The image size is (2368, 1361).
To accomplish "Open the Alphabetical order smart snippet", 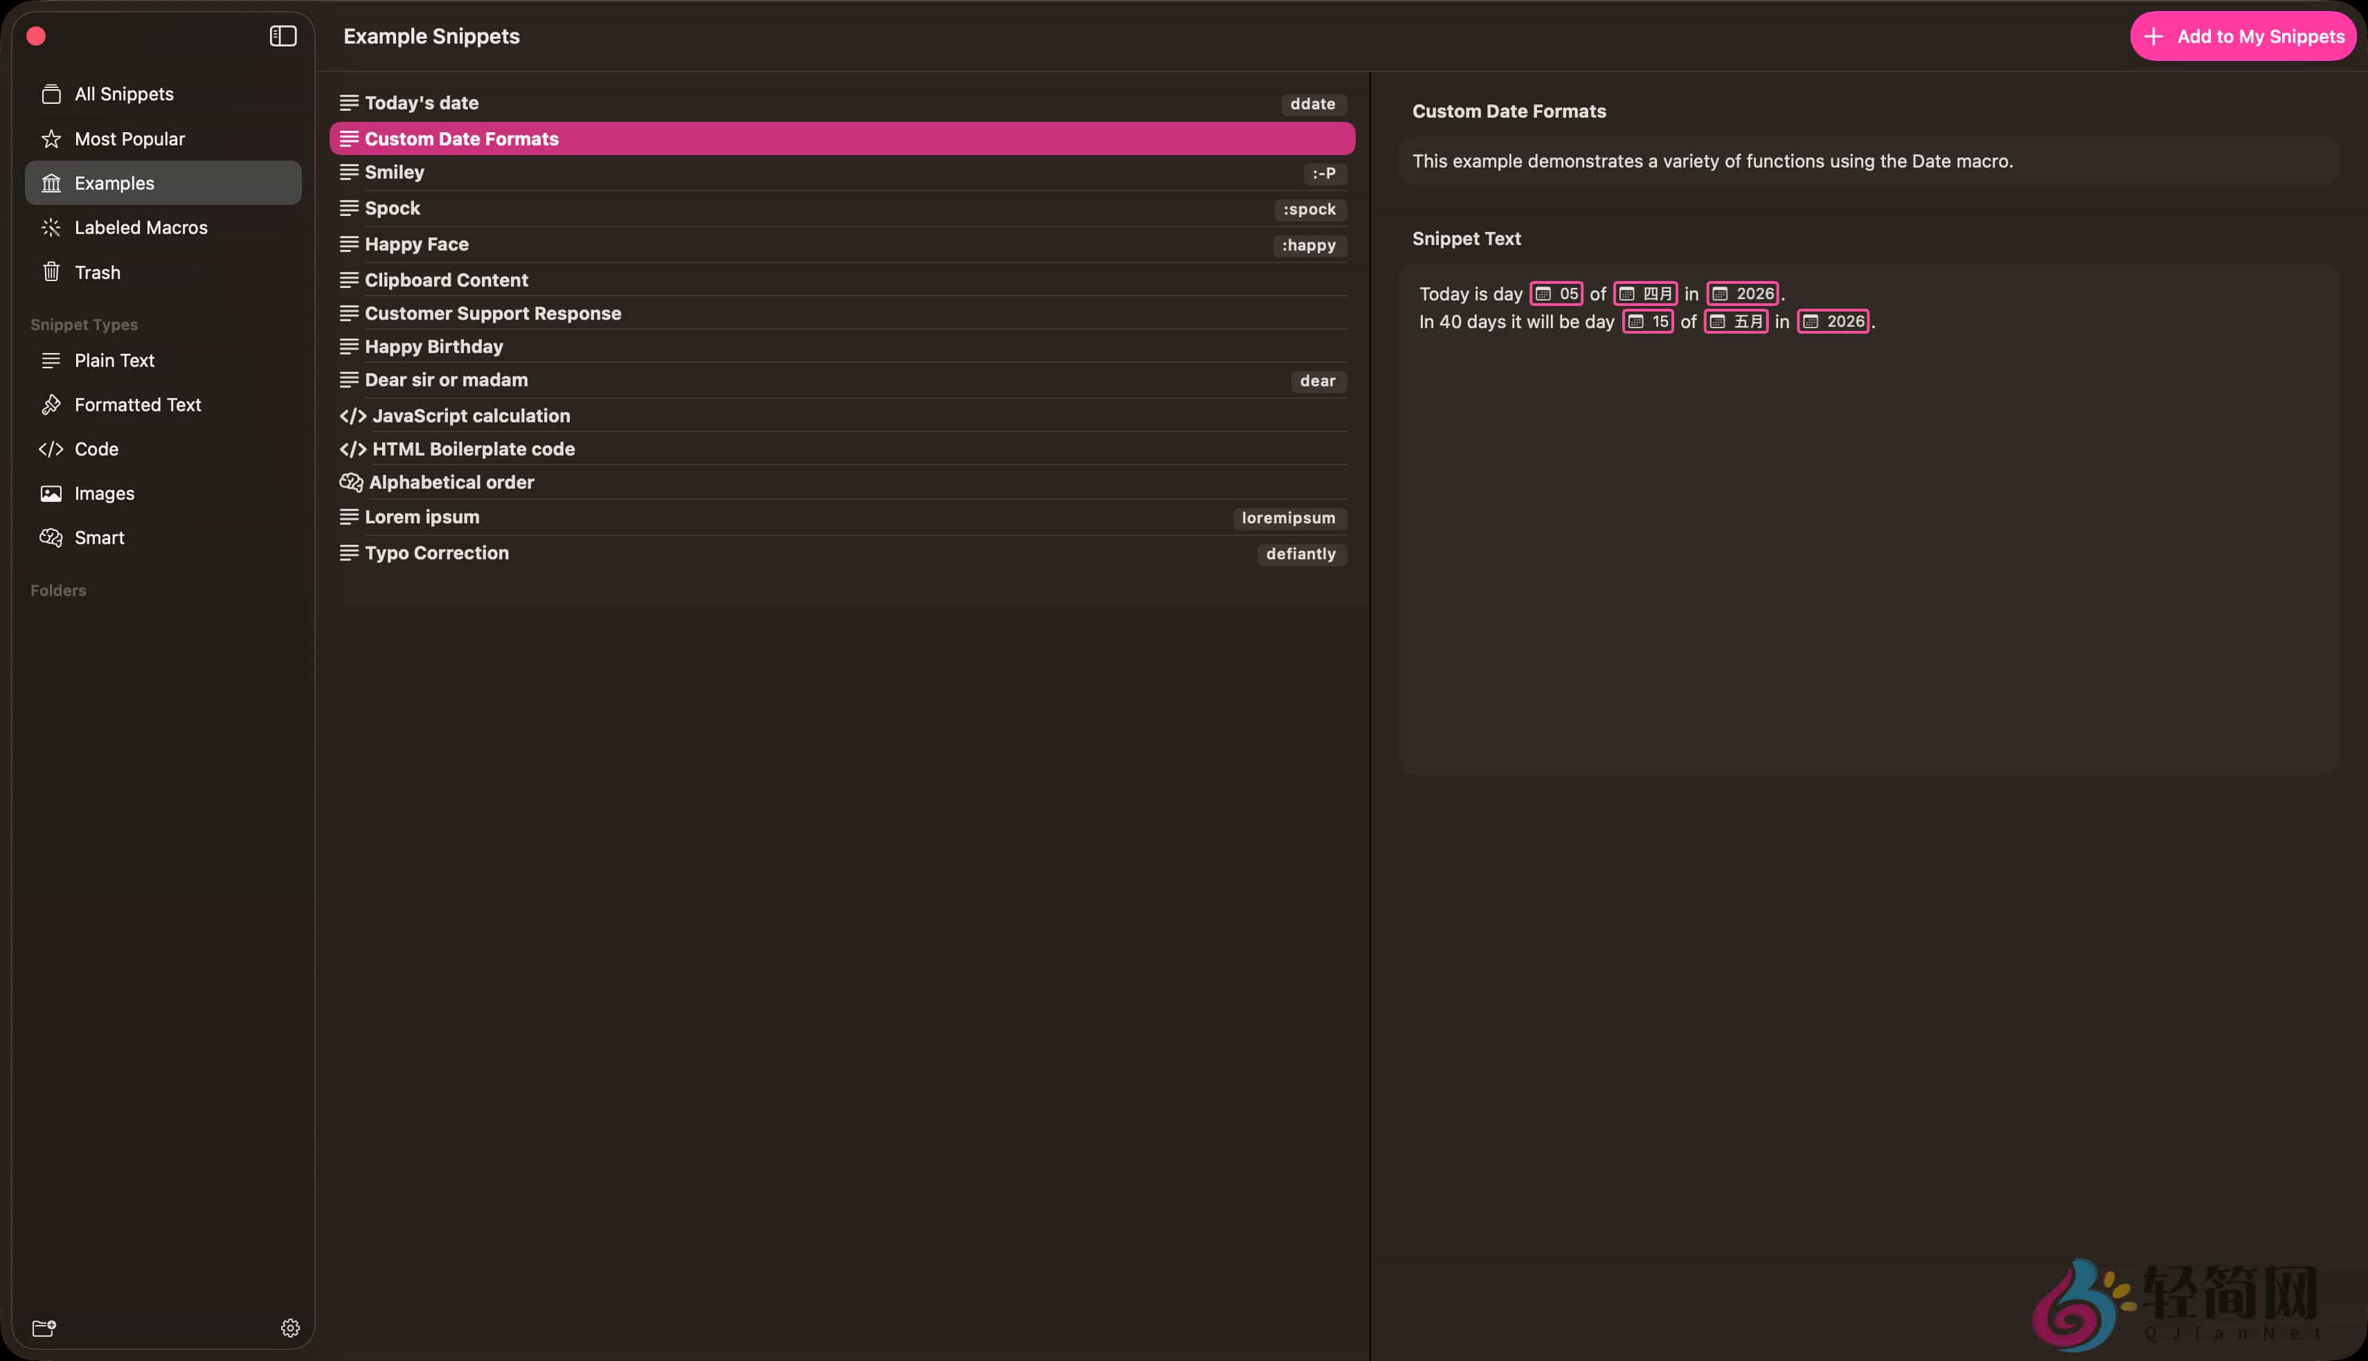I will (x=451, y=483).
